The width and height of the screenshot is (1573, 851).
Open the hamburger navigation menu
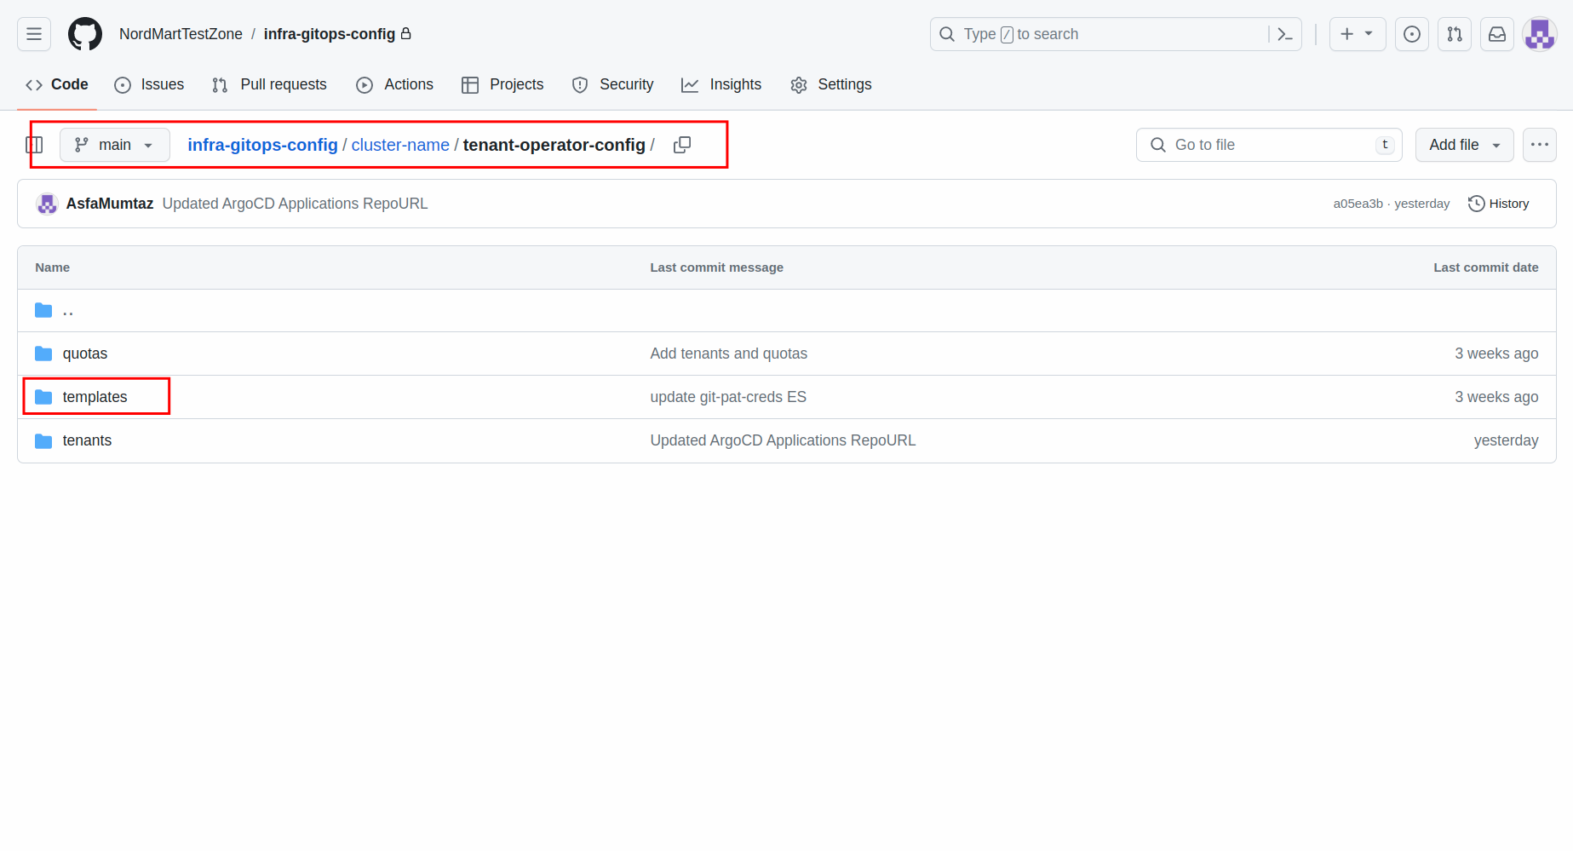click(x=34, y=34)
